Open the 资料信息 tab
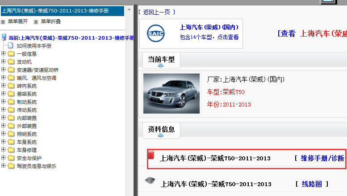 tap(161, 130)
